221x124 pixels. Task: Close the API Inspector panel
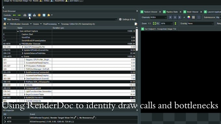[137, 110]
